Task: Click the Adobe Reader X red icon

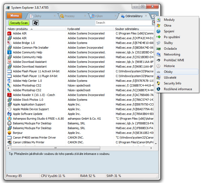Action: tap(9, 95)
